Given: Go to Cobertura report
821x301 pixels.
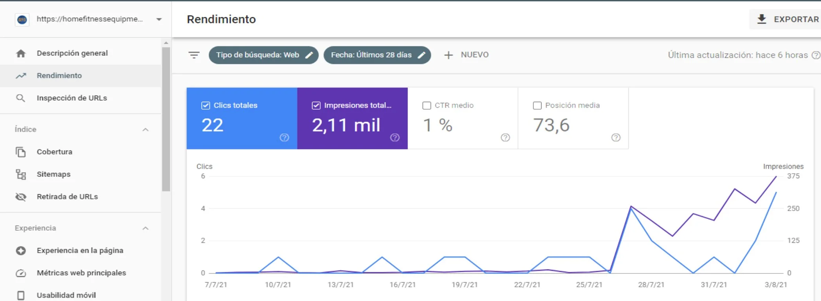Looking at the screenshot, I should tap(54, 152).
